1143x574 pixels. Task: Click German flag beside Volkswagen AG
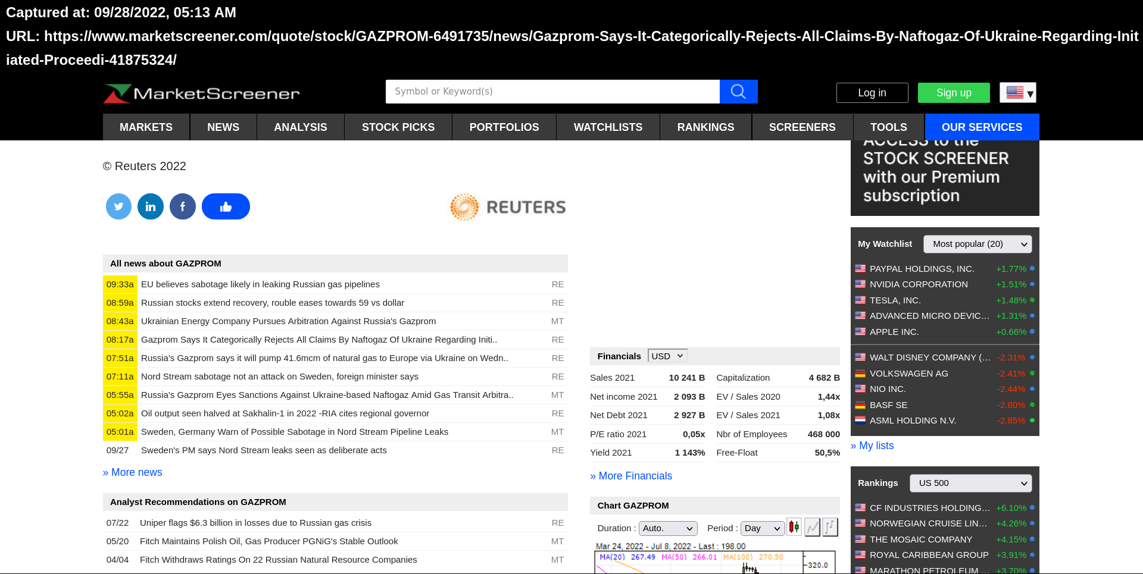860,373
